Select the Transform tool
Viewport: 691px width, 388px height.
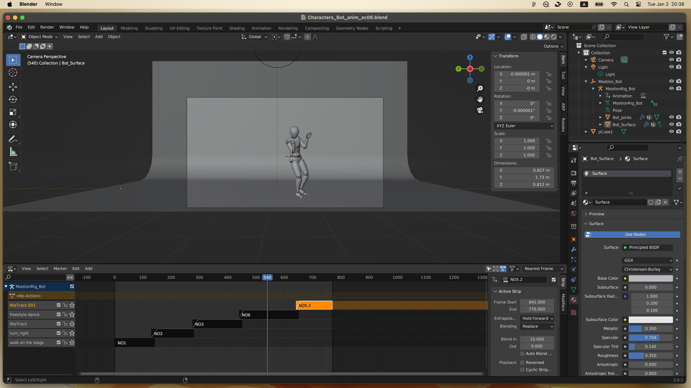13,125
